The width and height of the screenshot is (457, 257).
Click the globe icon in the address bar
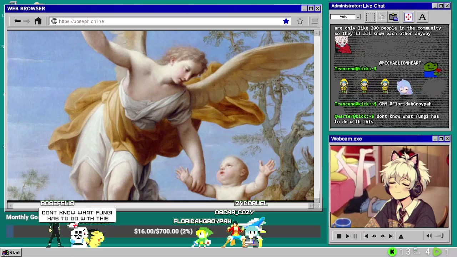54,21
